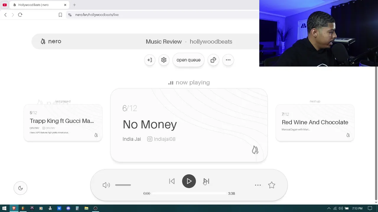The height and width of the screenshot is (212, 378).
Task: Star the current track as favorite
Action: pyautogui.click(x=272, y=185)
